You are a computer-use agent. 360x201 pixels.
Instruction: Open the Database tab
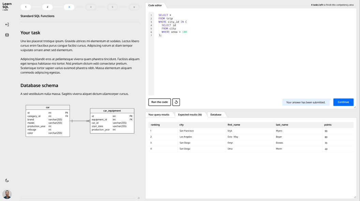pyautogui.click(x=216, y=115)
